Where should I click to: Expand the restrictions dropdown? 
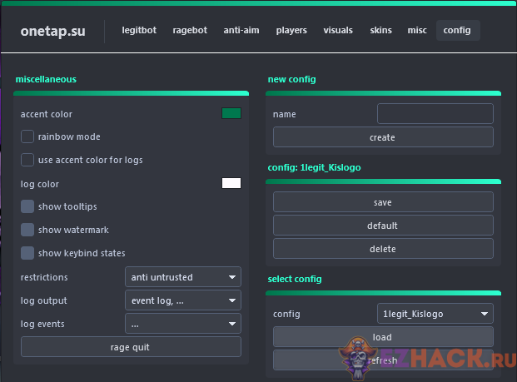[x=183, y=277]
